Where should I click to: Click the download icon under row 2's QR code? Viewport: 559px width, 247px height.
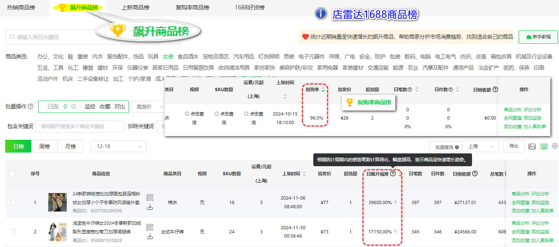click(x=150, y=237)
